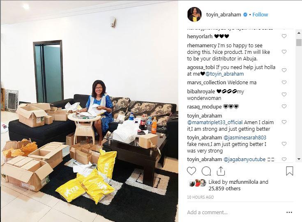
Task: Like the marvs_collection Weldone ma comment
Action: (x=284, y=82)
